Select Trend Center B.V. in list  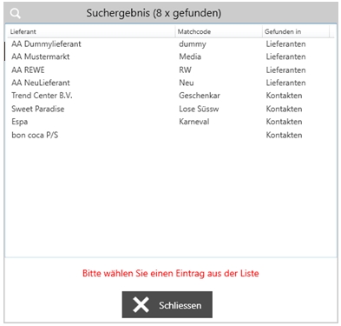[171, 96]
